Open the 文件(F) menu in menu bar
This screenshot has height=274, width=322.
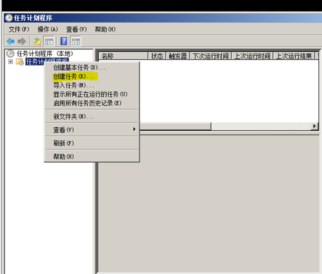(19, 30)
